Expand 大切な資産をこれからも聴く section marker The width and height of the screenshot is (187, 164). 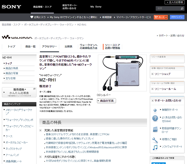pos(41,157)
